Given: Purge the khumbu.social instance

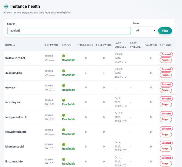Looking at the screenshot, I should 166,149.
